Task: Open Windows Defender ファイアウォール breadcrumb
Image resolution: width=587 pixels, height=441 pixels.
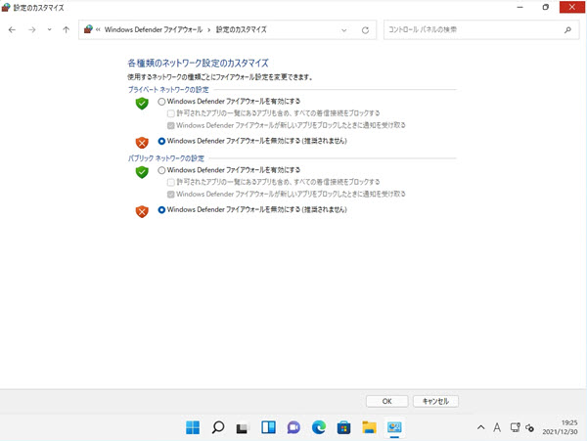Action: [x=154, y=29]
